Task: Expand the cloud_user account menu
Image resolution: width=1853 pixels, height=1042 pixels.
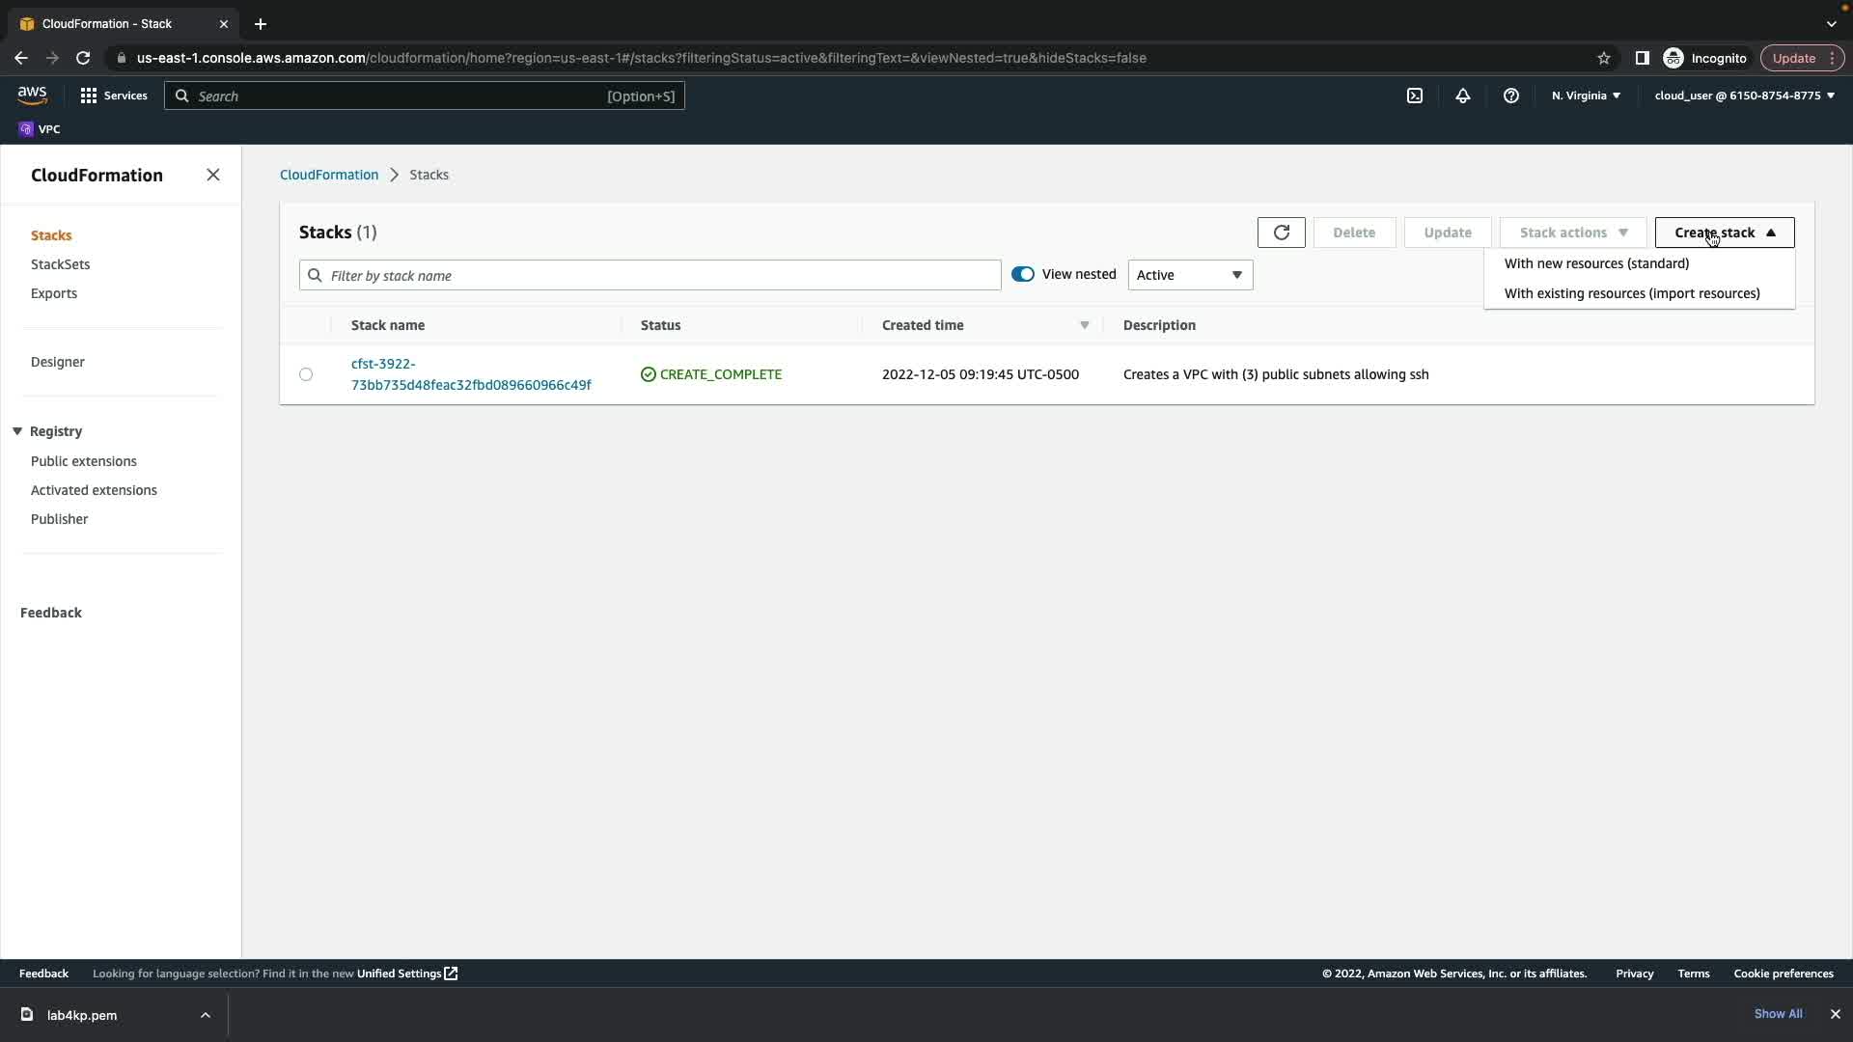Action: (1744, 96)
